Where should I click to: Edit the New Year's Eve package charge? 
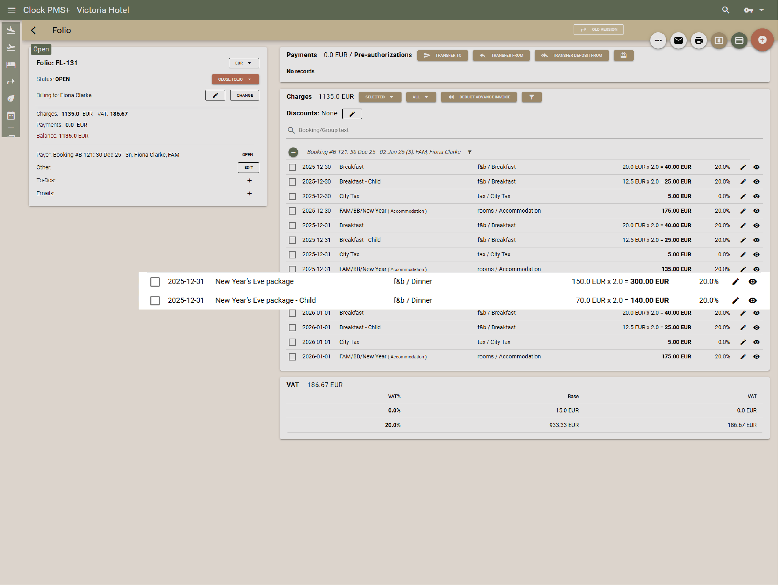click(x=735, y=281)
